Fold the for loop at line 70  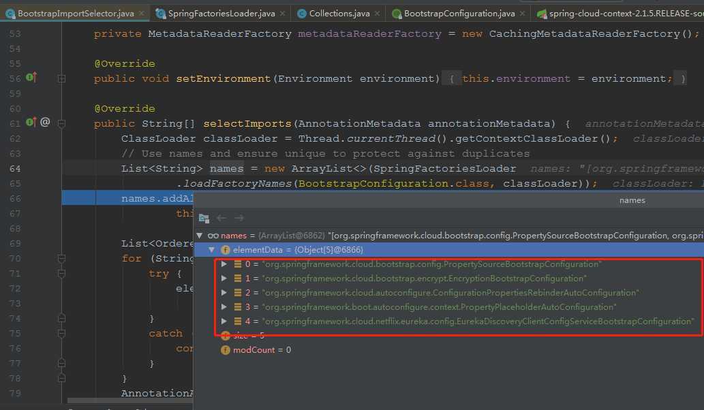point(61,258)
